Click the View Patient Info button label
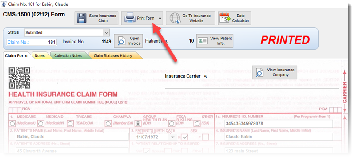Image resolution: width=355 pixels, height=160 pixels. tap(221, 41)
